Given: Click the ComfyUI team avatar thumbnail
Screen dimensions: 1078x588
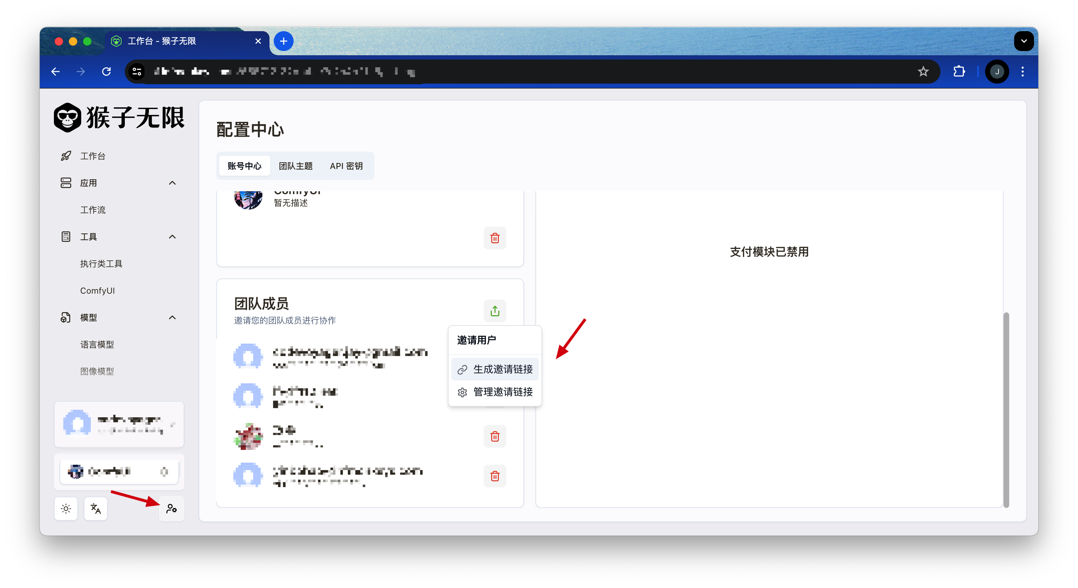Looking at the screenshot, I should (x=248, y=200).
